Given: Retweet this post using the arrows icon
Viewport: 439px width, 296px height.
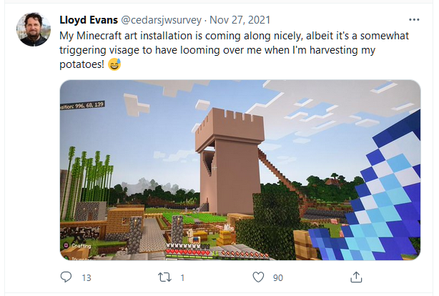Looking at the screenshot, I should click(164, 277).
